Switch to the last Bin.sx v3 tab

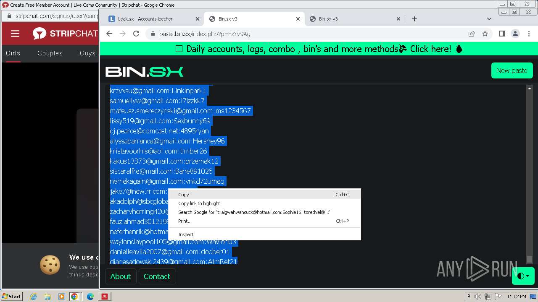(354, 19)
